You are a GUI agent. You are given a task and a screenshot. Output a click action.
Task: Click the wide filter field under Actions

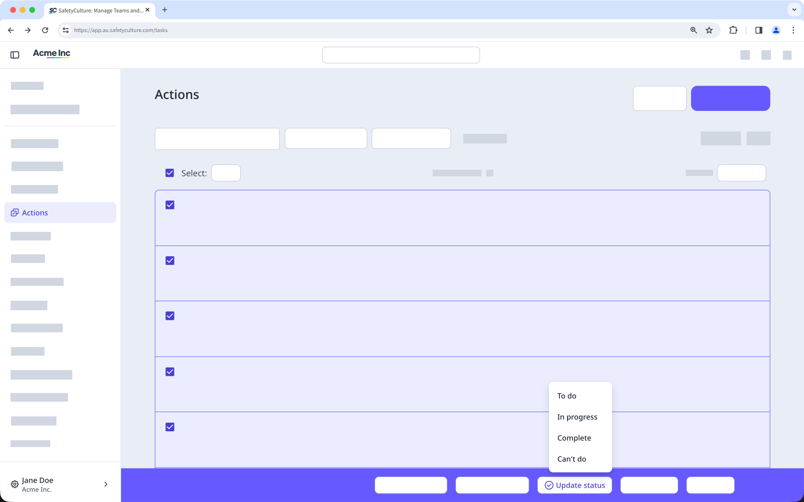(x=217, y=139)
